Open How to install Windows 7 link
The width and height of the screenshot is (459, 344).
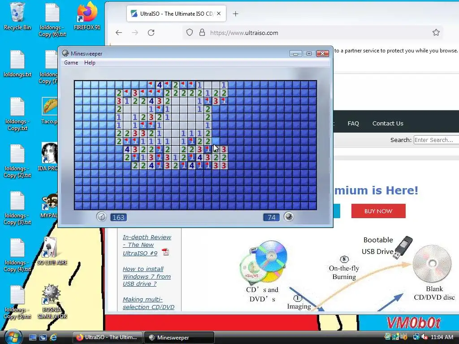[x=147, y=276]
